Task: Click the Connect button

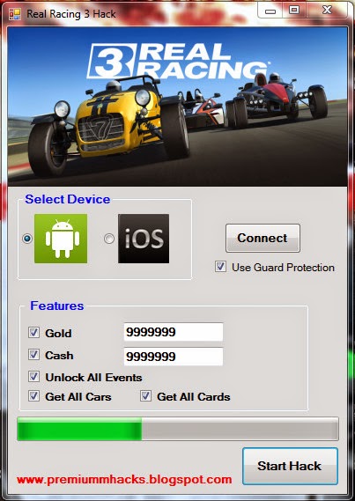Action: [263, 238]
